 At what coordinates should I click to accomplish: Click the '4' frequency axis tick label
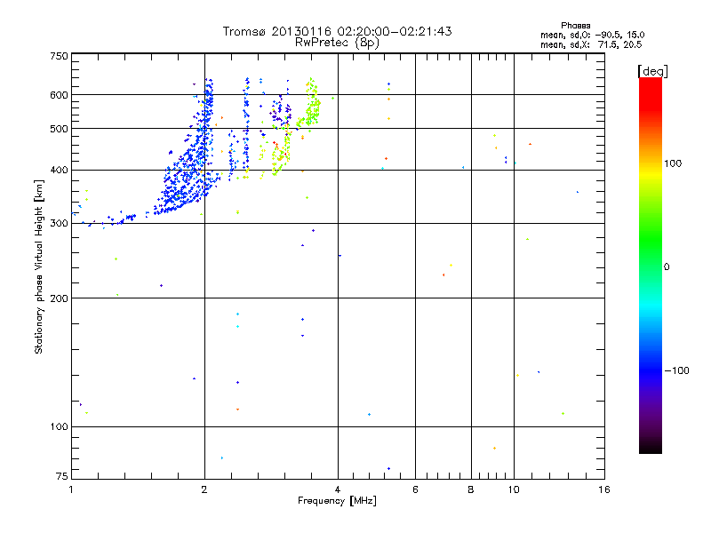pyautogui.click(x=338, y=489)
